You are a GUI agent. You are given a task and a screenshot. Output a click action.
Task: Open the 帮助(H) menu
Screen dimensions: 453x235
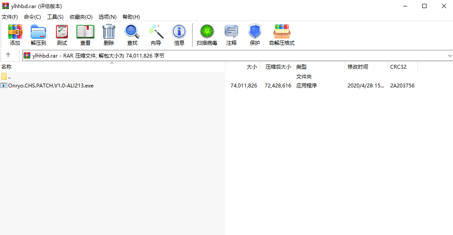pos(131,17)
